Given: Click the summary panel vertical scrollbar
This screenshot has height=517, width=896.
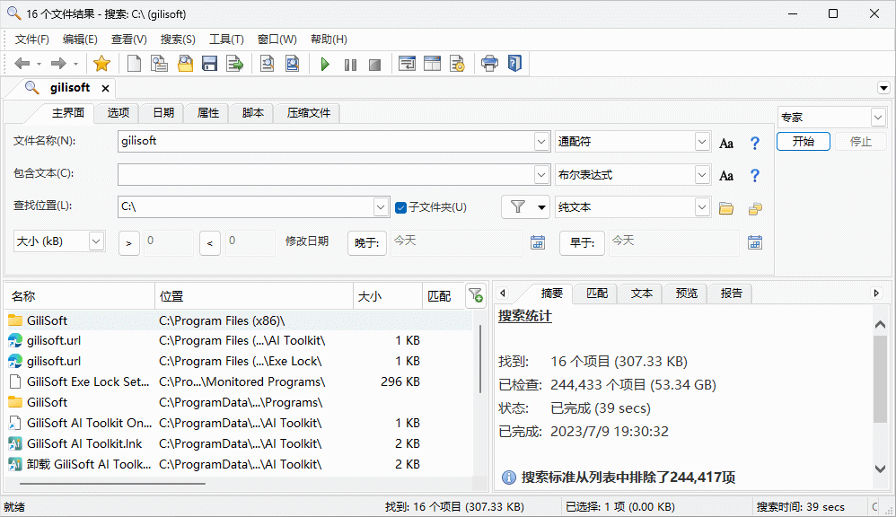Looking at the screenshot, I should 880,380.
